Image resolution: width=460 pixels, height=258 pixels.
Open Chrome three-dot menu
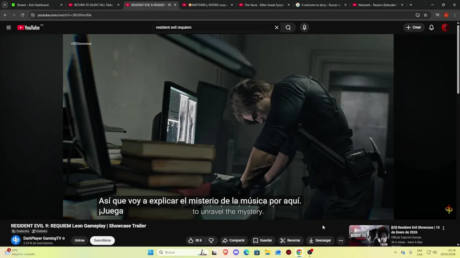tap(455, 15)
